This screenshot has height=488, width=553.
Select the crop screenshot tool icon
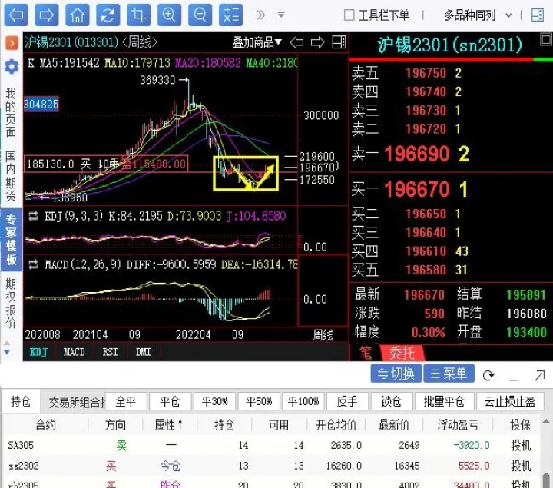pyautogui.click(x=138, y=15)
